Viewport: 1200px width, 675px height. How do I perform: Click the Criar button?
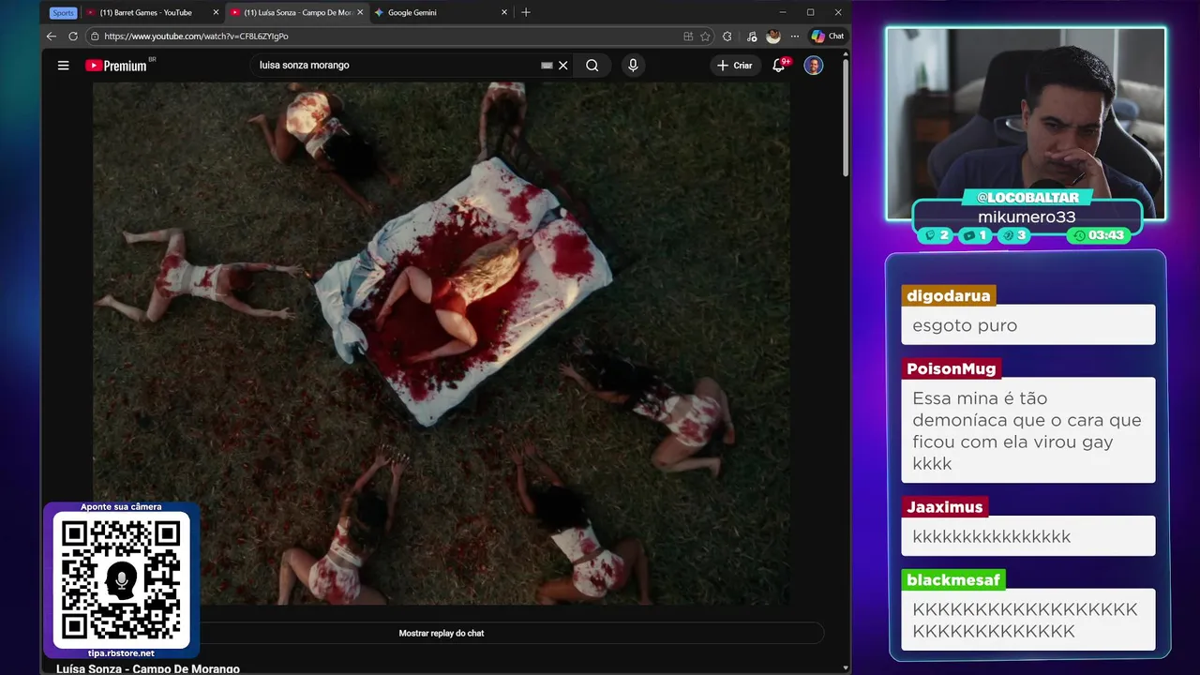coord(734,66)
